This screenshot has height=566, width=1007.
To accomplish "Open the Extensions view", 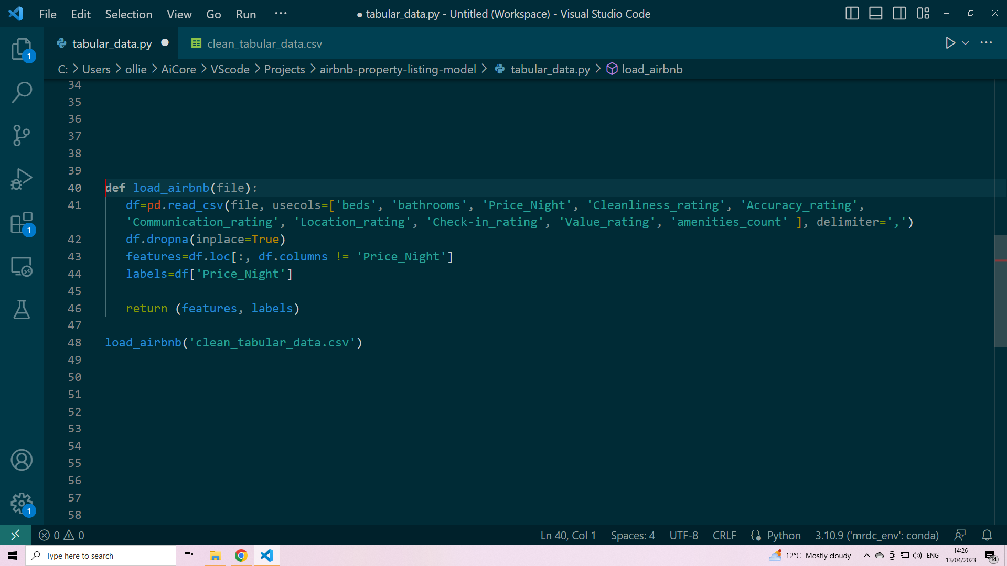I will click(x=22, y=223).
